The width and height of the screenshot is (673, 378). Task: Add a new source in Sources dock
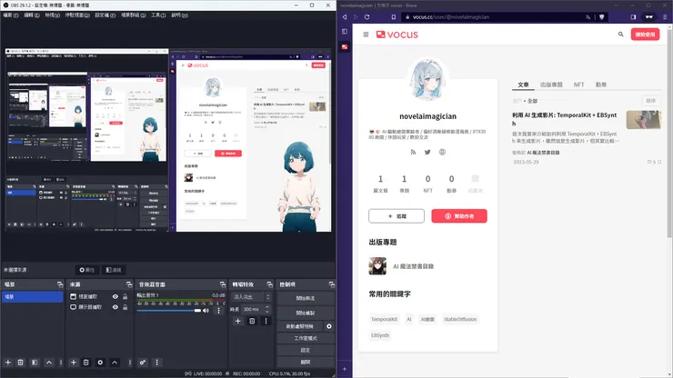click(74, 363)
